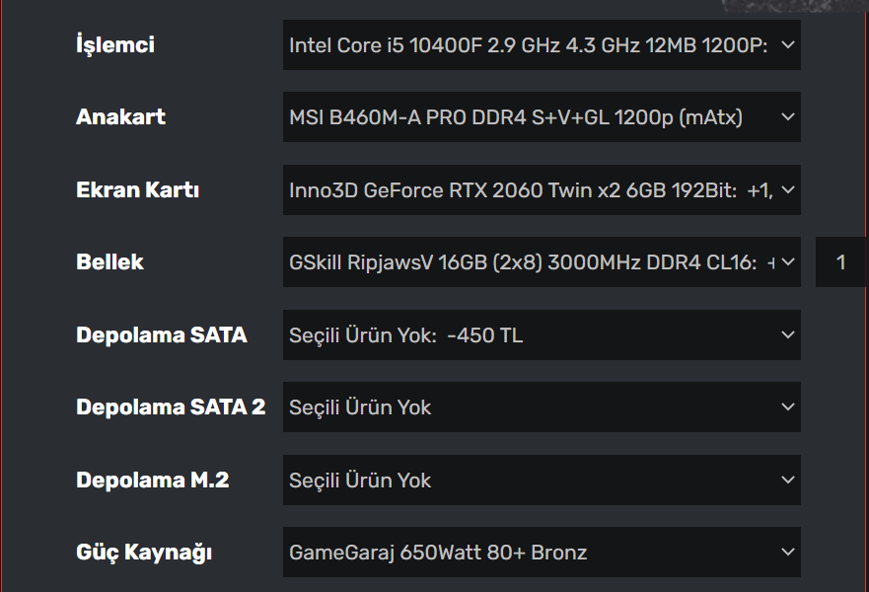This screenshot has height=592, width=869.
Task: Click the arrow icon on the Bellek selector
Action: click(787, 261)
